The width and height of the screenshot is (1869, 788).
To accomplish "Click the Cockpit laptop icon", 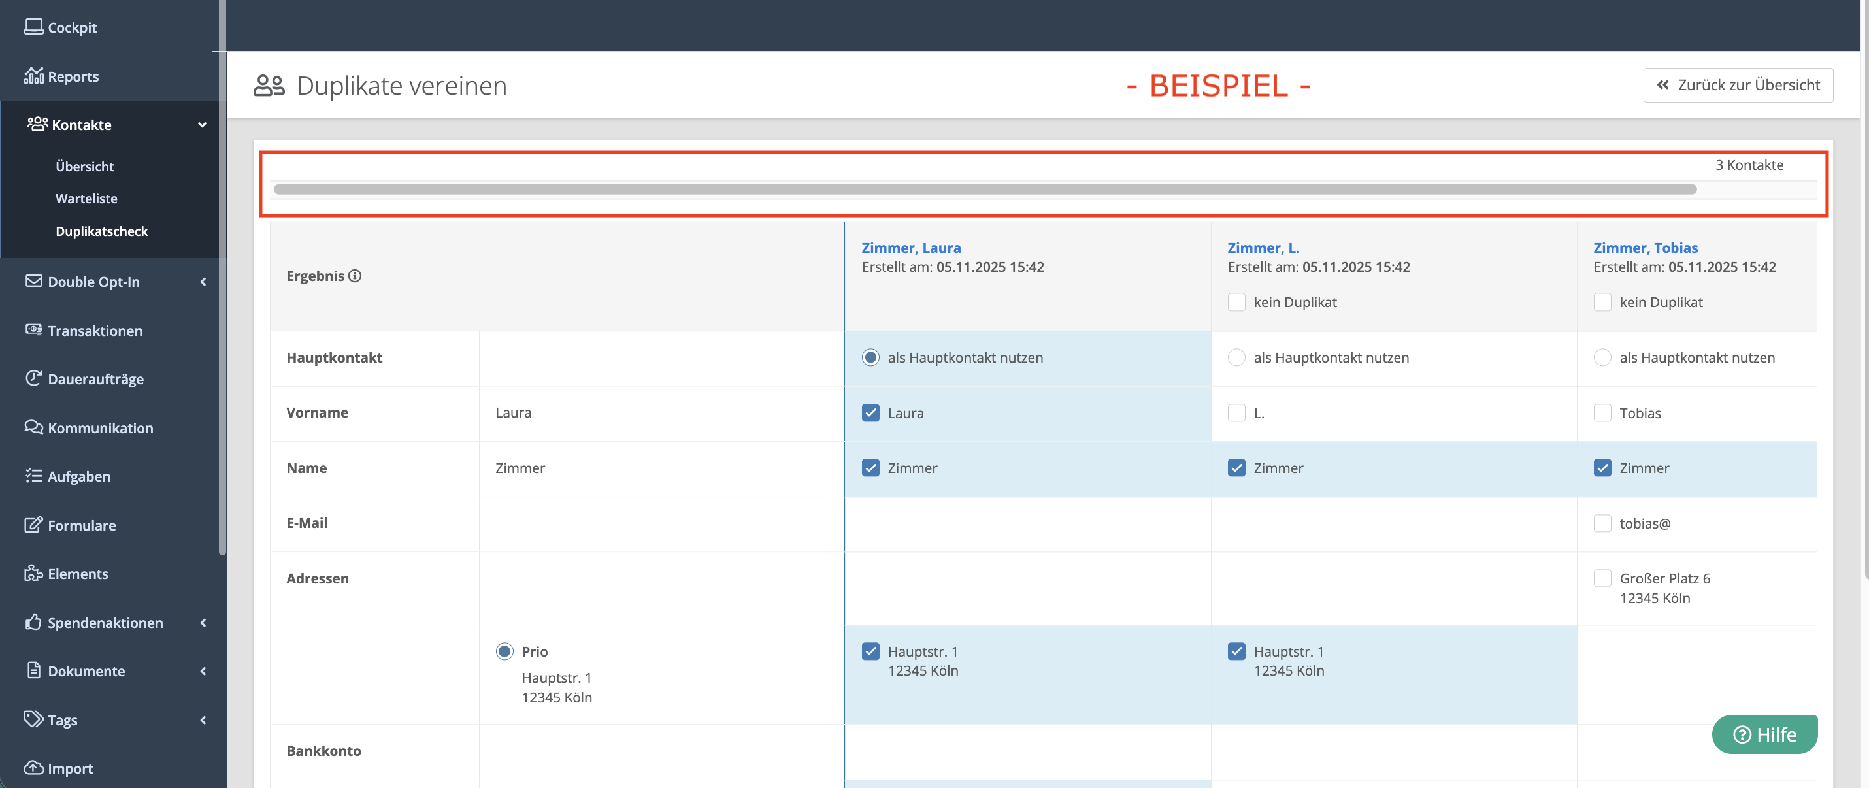I will (33, 27).
